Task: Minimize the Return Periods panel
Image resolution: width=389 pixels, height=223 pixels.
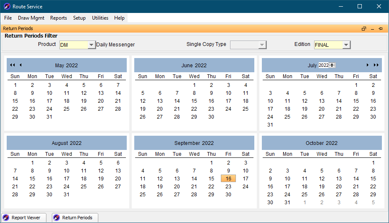Action: coord(372,29)
